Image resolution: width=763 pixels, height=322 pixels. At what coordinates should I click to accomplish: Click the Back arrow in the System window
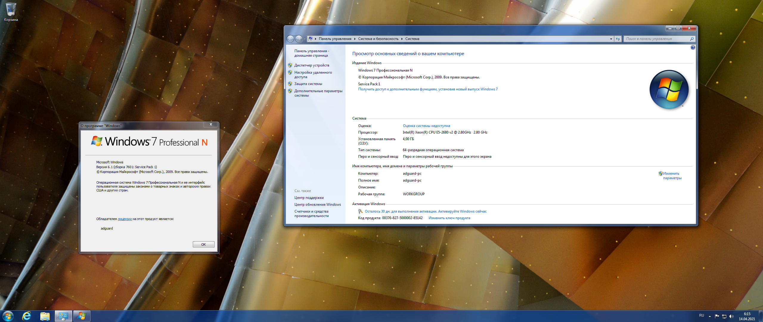(290, 39)
